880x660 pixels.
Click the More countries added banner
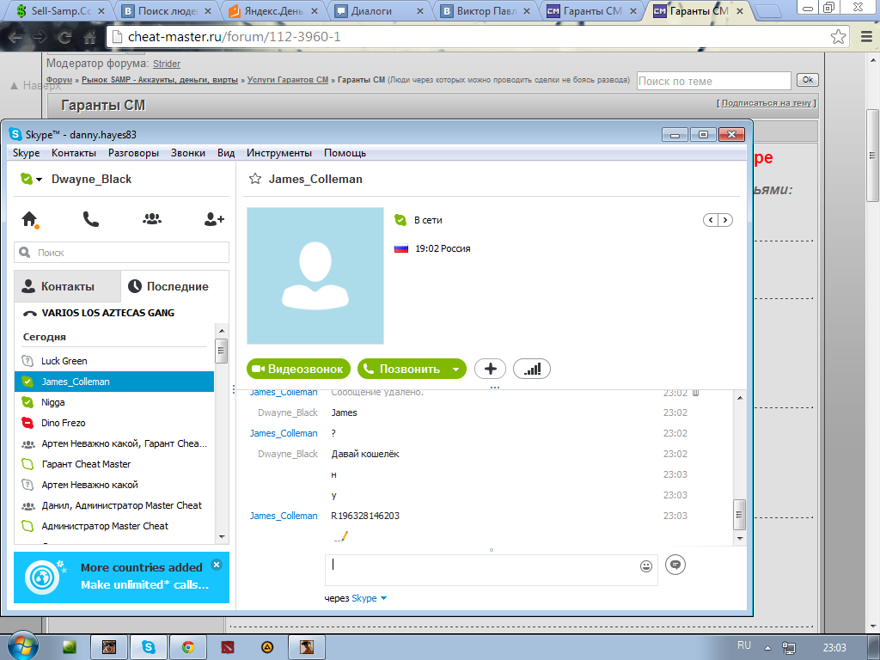(122, 577)
